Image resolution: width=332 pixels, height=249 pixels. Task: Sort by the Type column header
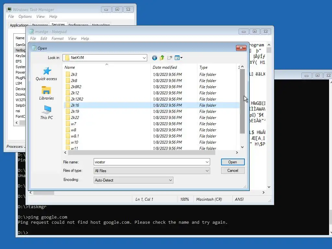tap(216, 67)
